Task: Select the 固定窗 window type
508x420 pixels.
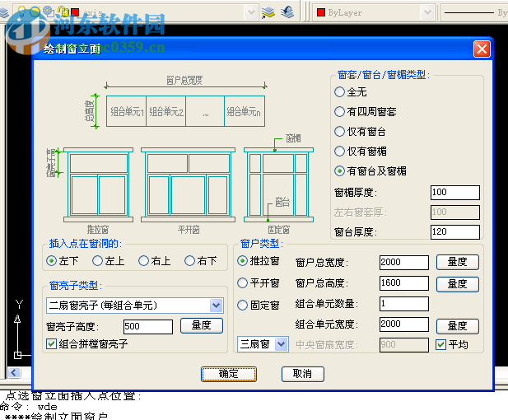Action: coord(242,305)
